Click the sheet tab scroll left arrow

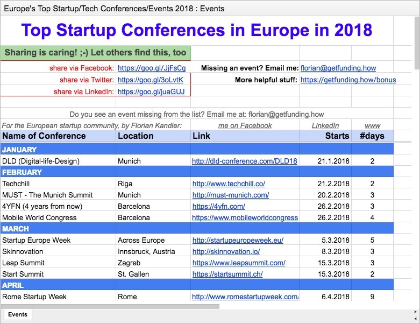coord(416,318)
